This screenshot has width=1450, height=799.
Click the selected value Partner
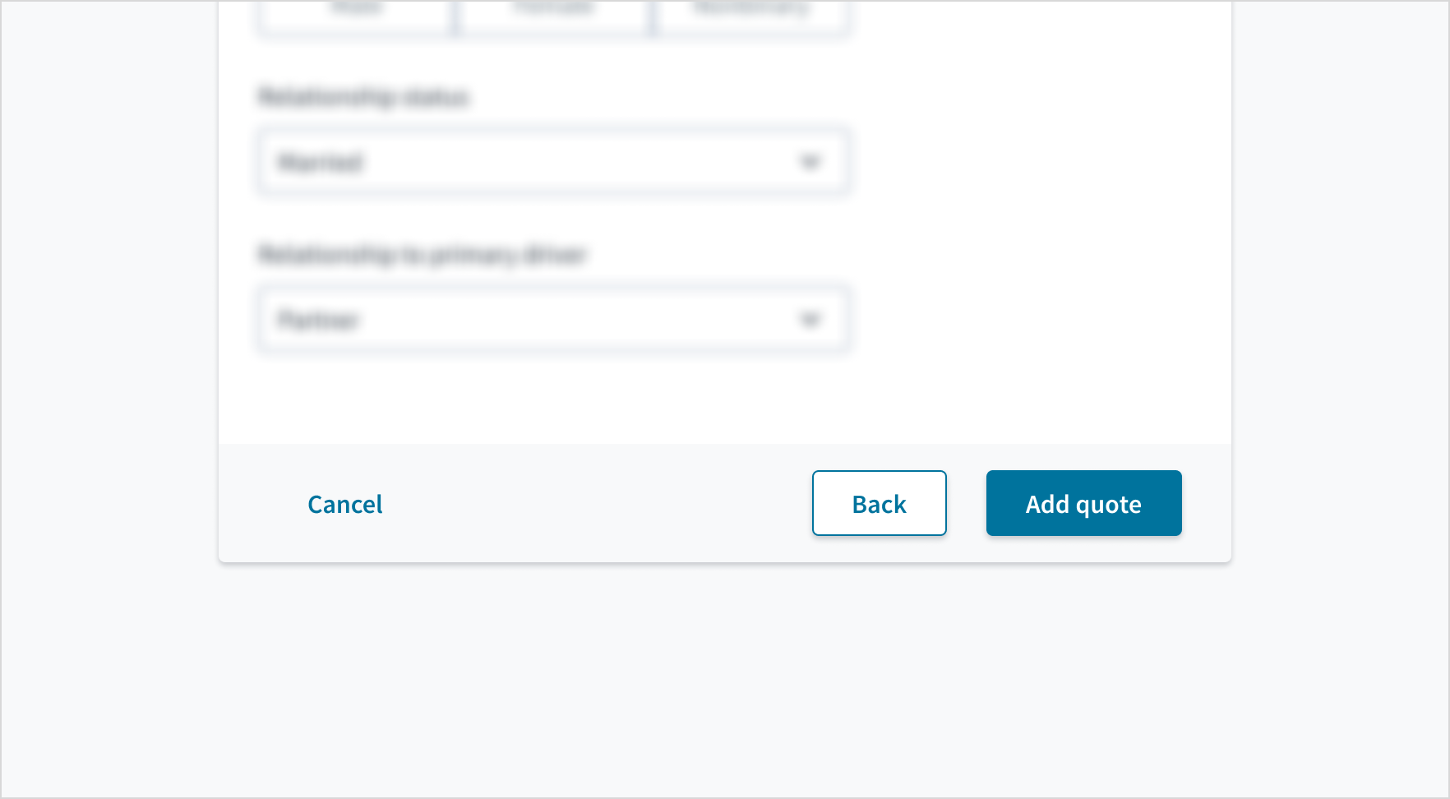pyautogui.click(x=319, y=320)
